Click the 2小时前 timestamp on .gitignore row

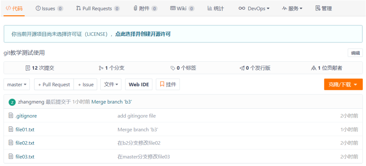click(x=349, y=116)
